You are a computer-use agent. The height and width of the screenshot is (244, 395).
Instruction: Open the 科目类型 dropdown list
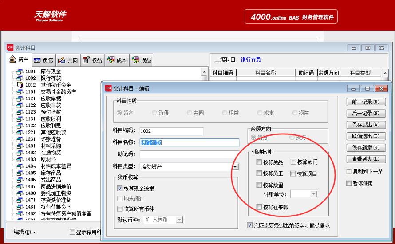pyautogui.click(x=235, y=167)
